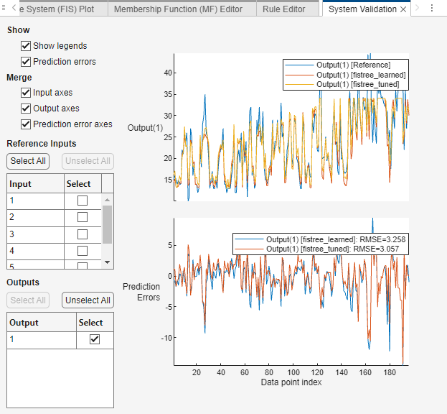The image size is (447, 414).
Task: Open the tab options three-dot menu
Action: [431, 9]
